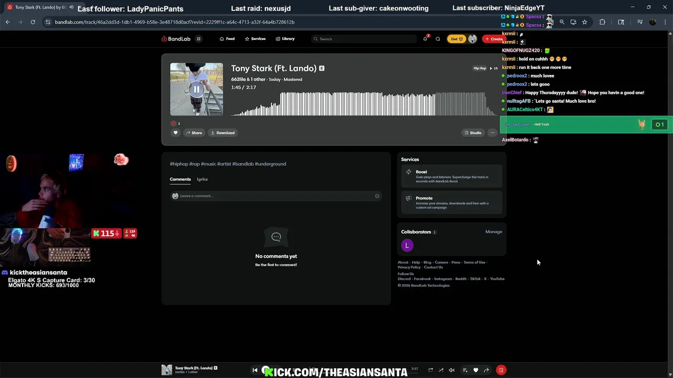Open collaborator L avatar
The height and width of the screenshot is (378, 673).
tap(407, 245)
